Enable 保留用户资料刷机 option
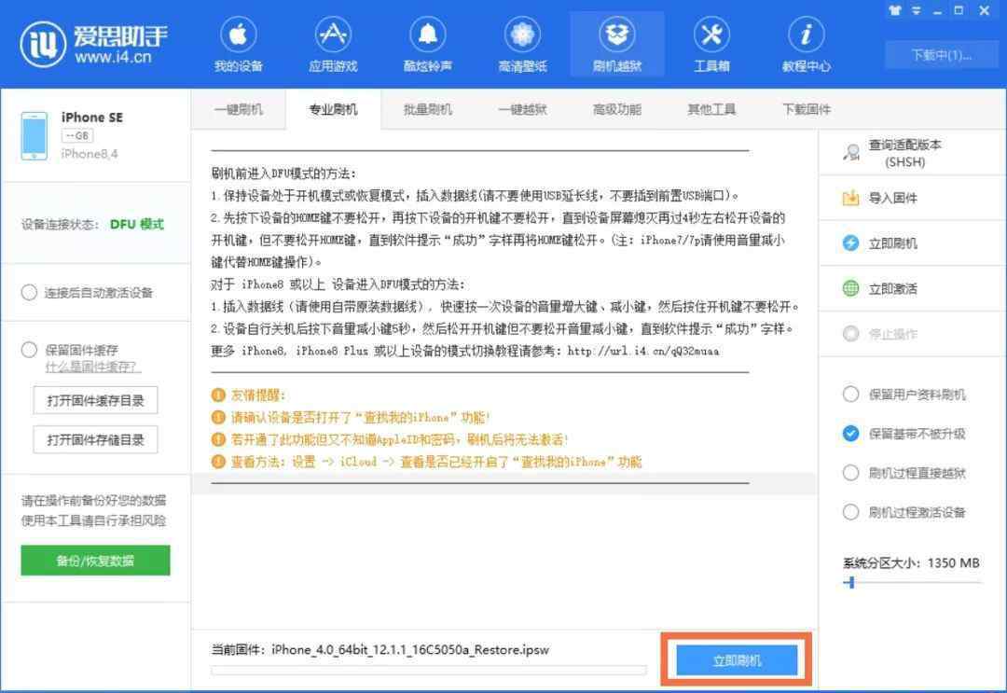Viewport: 1007px width, 693px height. 851,395
